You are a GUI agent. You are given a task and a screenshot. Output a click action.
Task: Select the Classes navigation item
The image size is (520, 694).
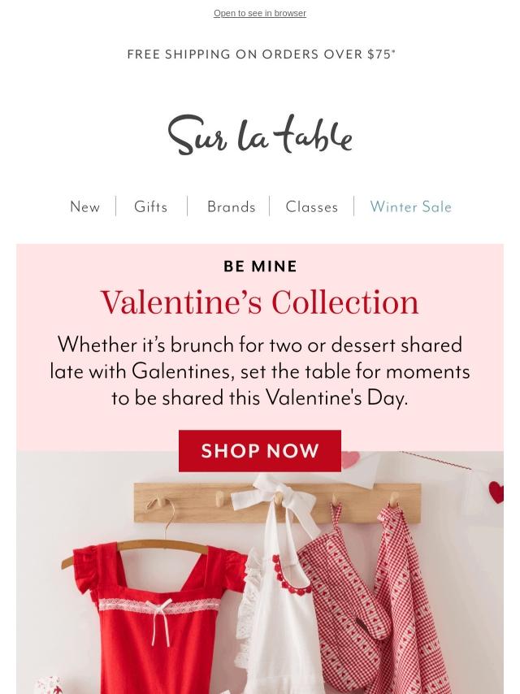pyautogui.click(x=312, y=207)
